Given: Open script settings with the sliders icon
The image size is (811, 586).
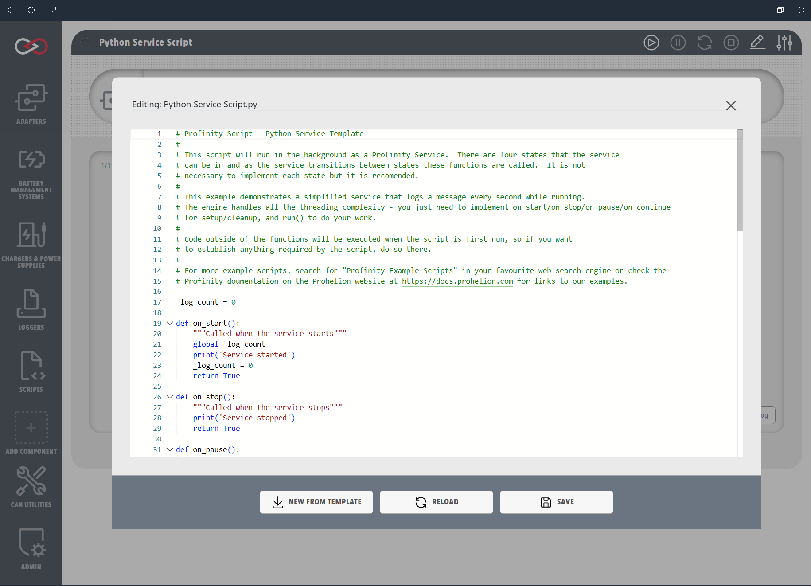Looking at the screenshot, I should pos(784,43).
